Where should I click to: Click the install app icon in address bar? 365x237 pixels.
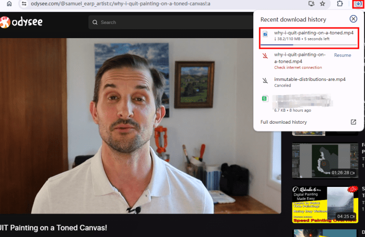[x=312, y=4]
